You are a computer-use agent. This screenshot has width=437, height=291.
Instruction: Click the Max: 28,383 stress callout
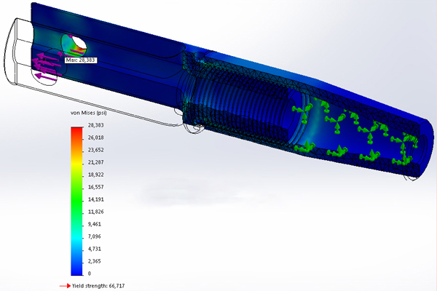[x=81, y=60]
